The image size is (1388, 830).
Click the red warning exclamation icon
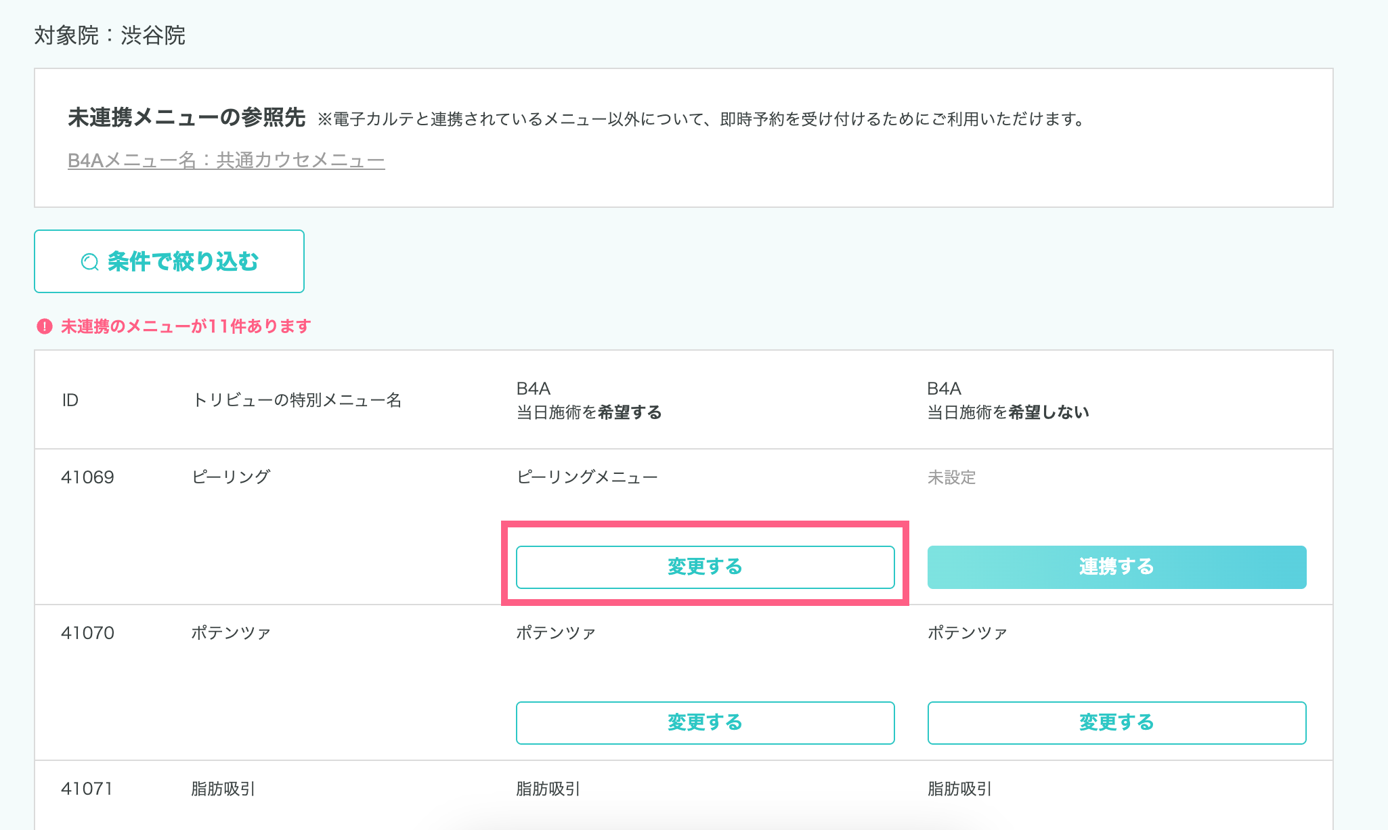(x=45, y=326)
